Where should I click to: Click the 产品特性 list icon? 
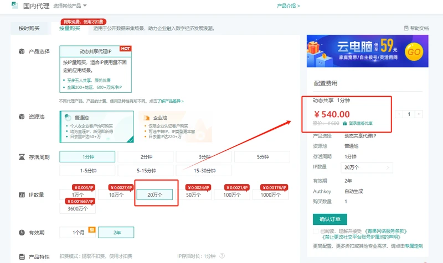22,257
